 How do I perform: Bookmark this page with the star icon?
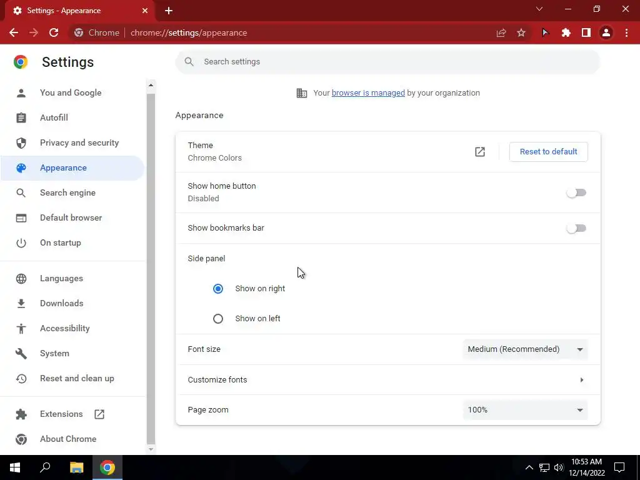[521, 32]
